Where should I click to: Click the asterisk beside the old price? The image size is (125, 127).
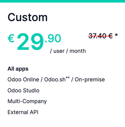pyautogui.click(x=116, y=35)
